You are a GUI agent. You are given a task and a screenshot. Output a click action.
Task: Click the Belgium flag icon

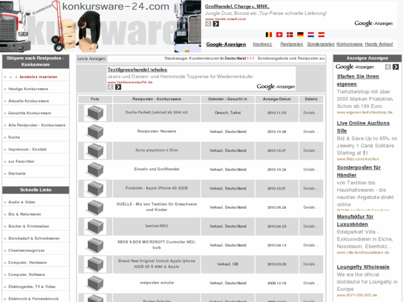click(269, 34)
